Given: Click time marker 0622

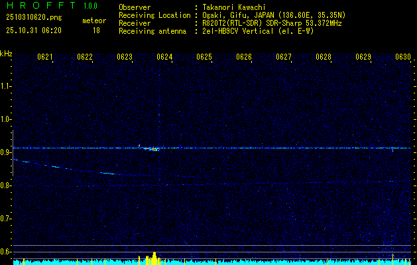Looking at the screenshot, I should point(85,57).
